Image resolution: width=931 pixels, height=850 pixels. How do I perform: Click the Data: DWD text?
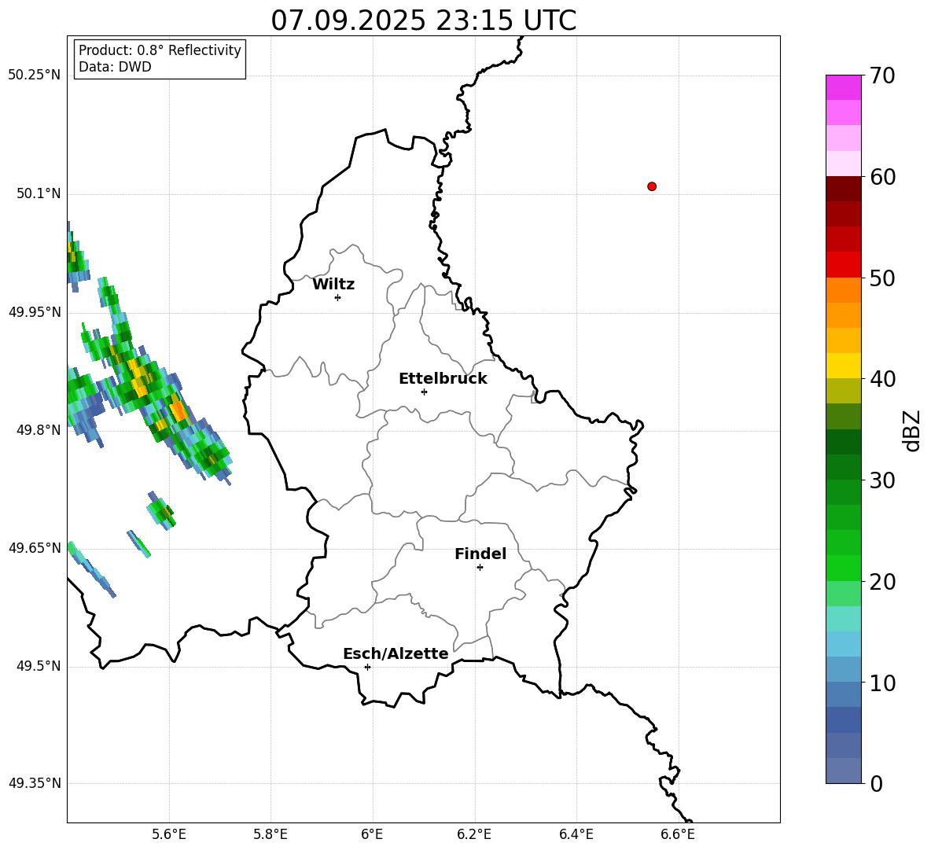(x=115, y=67)
